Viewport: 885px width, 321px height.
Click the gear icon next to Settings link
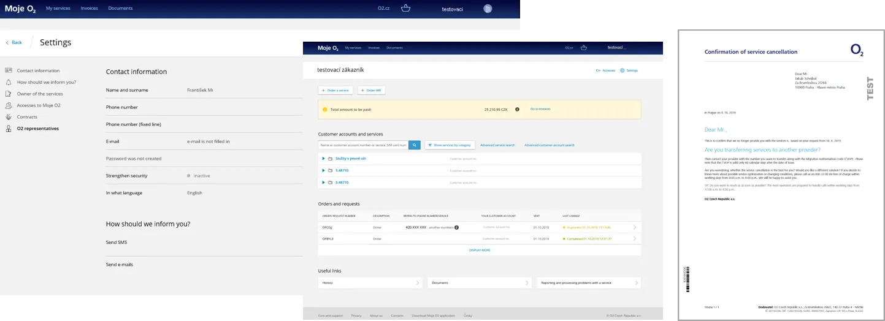[623, 70]
